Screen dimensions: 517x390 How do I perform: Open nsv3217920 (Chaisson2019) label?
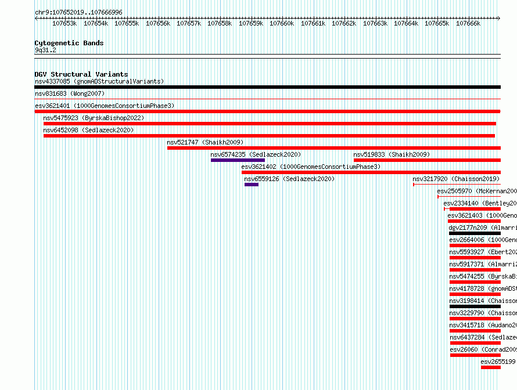tap(456, 179)
